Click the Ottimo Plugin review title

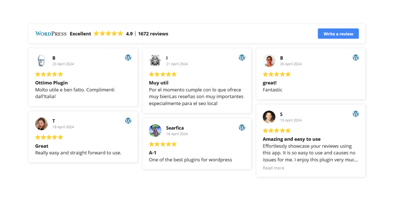click(51, 83)
